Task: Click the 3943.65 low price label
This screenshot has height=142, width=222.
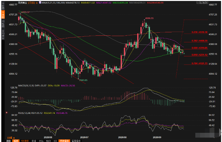Action: pos(83,80)
